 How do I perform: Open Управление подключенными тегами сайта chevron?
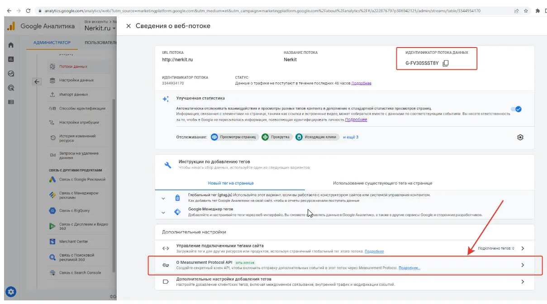click(523, 248)
